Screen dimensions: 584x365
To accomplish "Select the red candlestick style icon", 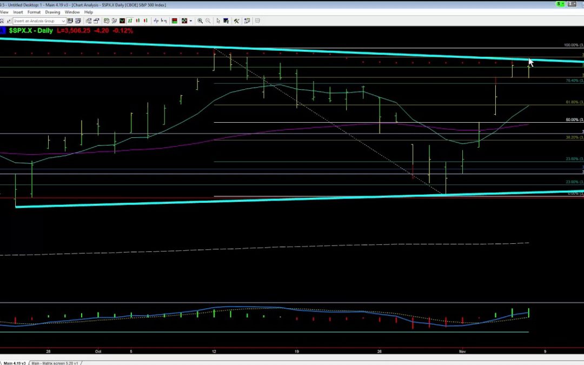I will [145, 21].
